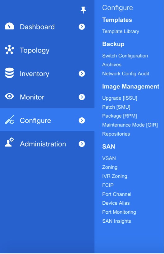Expand the Dashboard submenu arrow

[82, 27]
